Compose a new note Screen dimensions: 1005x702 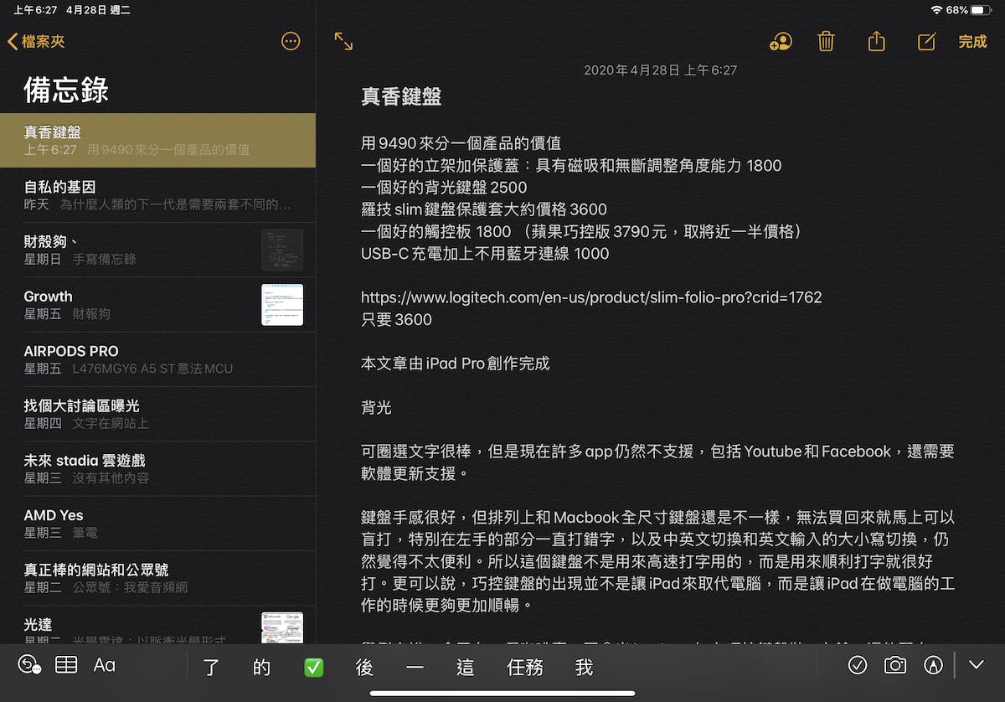coord(926,41)
